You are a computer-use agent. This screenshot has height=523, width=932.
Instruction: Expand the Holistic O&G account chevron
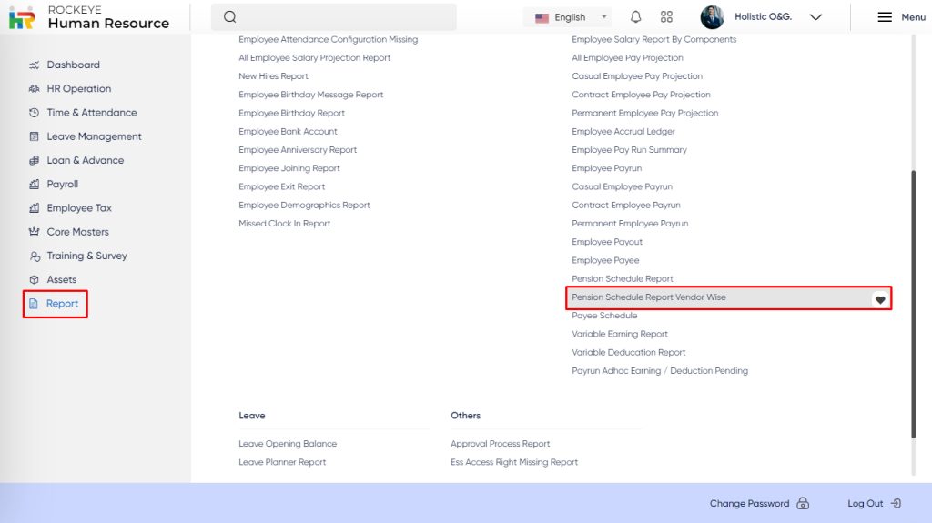(x=816, y=17)
